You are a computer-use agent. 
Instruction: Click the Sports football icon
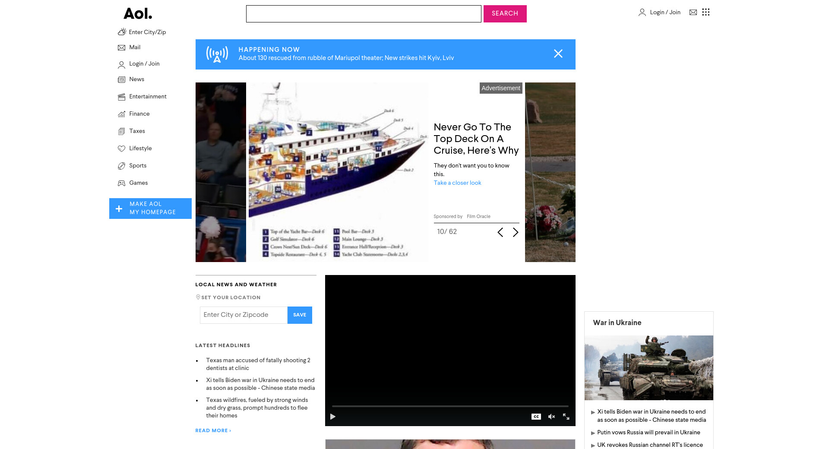(x=122, y=166)
